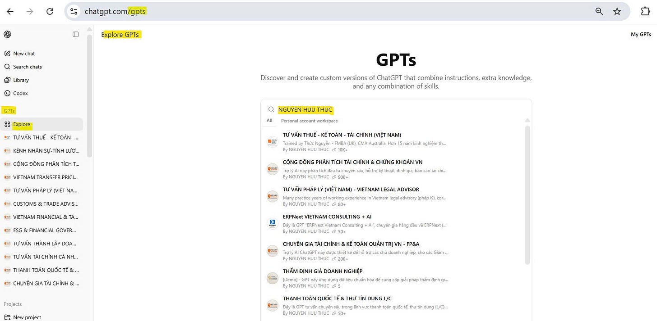Click the browser back arrow
657x321 pixels.
pos(10,12)
